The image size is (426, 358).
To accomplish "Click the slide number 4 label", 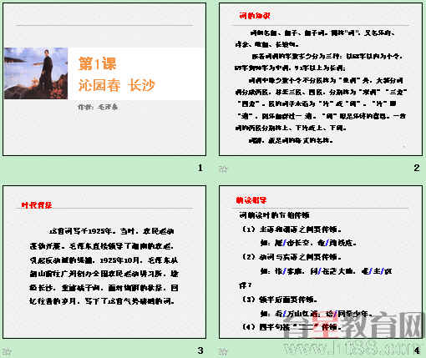I will 417,350.
